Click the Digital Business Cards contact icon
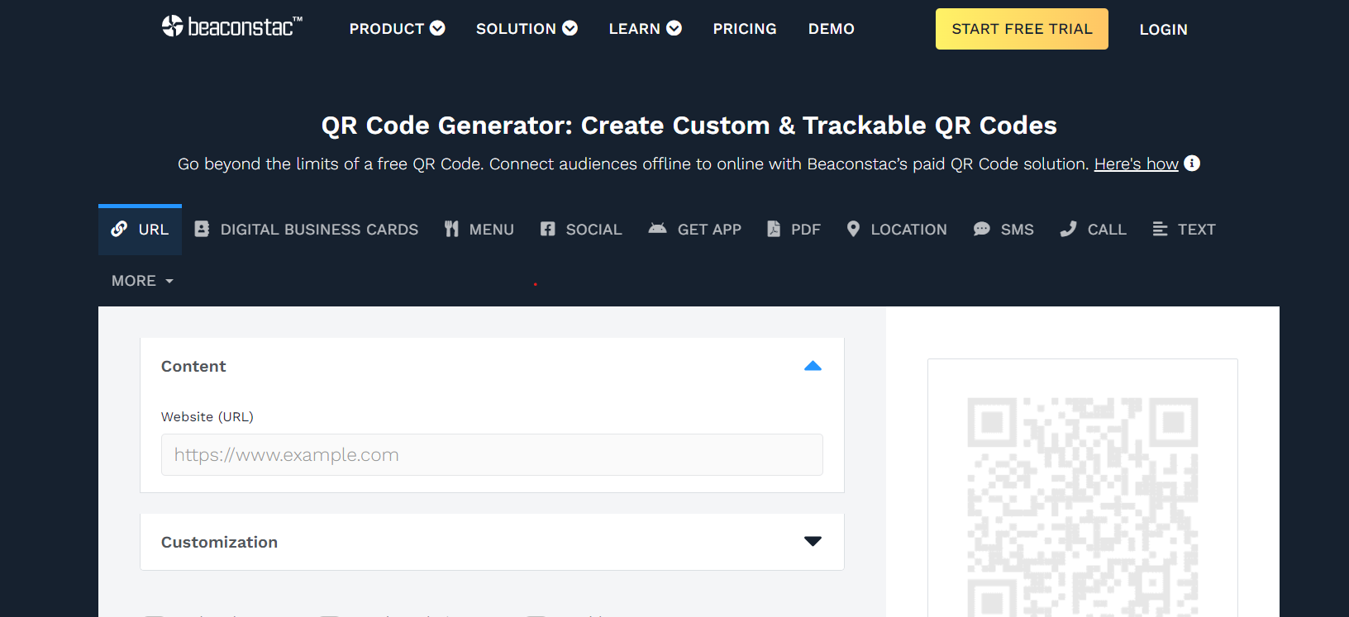Screen dimensions: 1349x617 [202, 229]
